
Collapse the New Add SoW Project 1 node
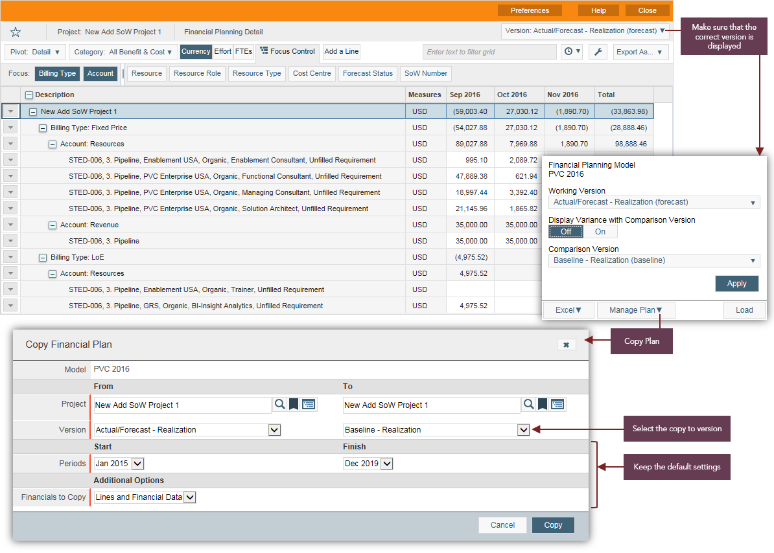(33, 112)
